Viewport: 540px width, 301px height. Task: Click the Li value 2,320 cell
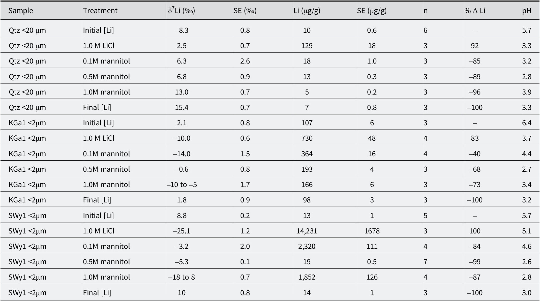[x=307, y=246]
